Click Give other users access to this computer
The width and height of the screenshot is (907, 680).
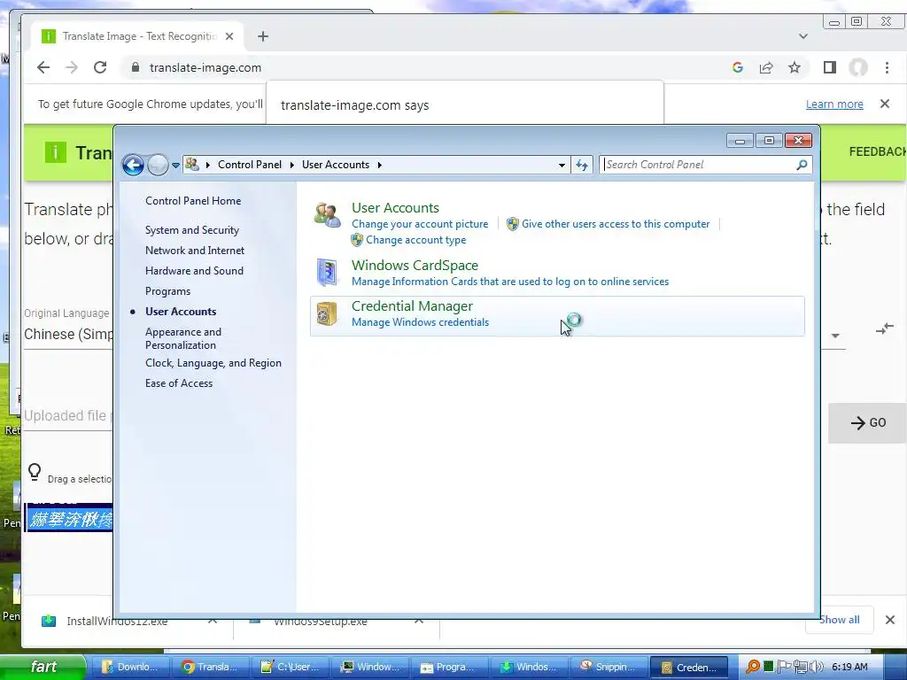point(616,224)
